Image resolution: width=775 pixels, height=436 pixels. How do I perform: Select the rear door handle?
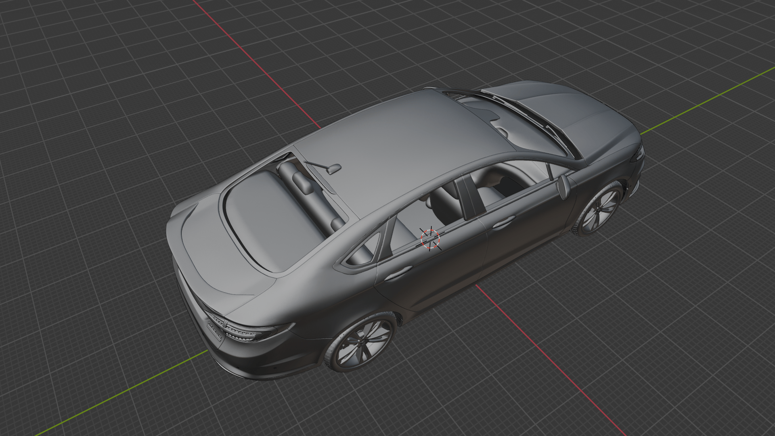[x=399, y=274]
